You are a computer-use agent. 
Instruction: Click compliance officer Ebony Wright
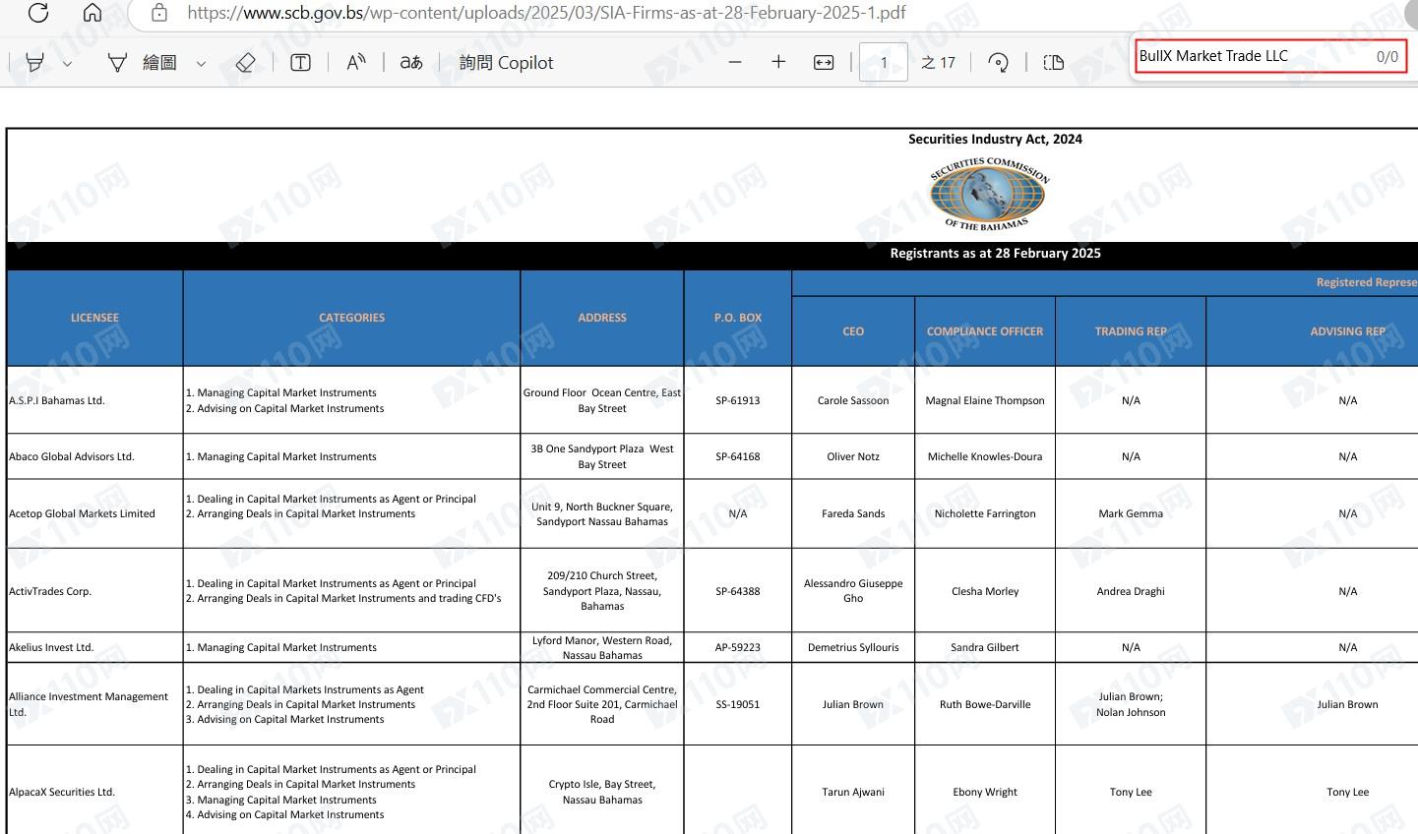click(x=985, y=792)
